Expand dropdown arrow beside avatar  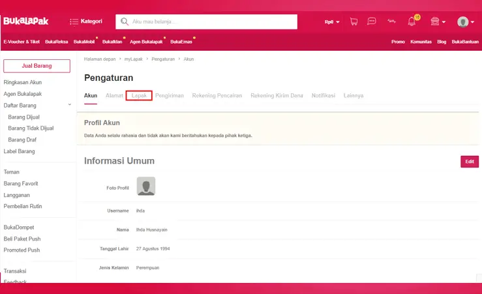pyautogui.click(x=472, y=22)
